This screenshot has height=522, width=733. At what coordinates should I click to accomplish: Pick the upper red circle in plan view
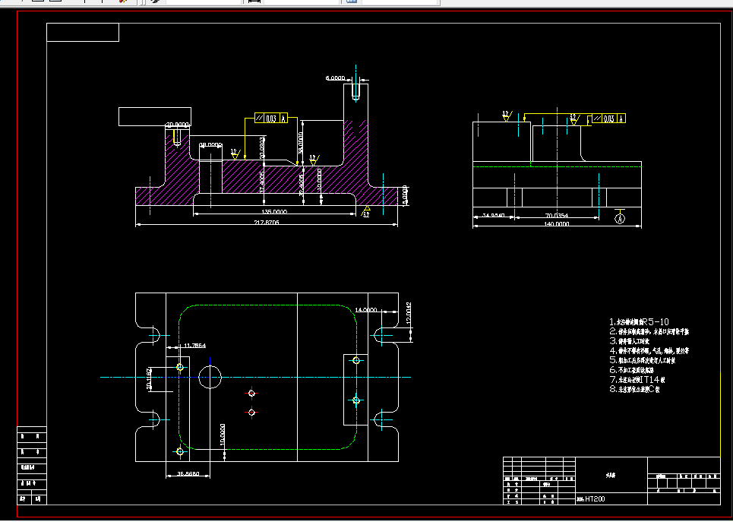[x=251, y=394]
